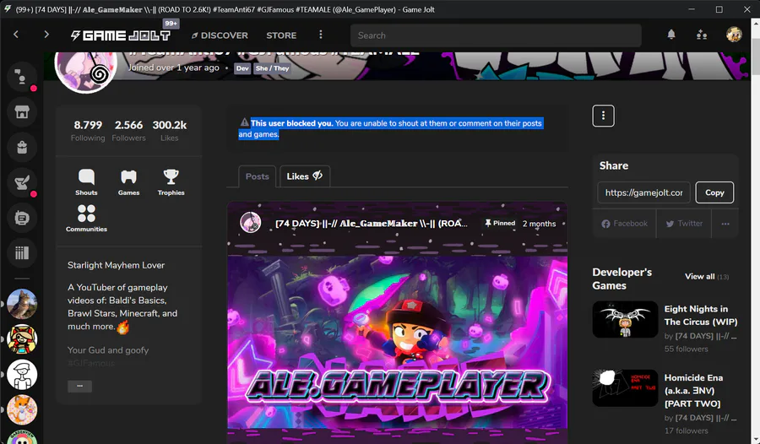Screen dimensions: 760x444
Task: Click the profile avatar picture
Action: click(x=86, y=68)
